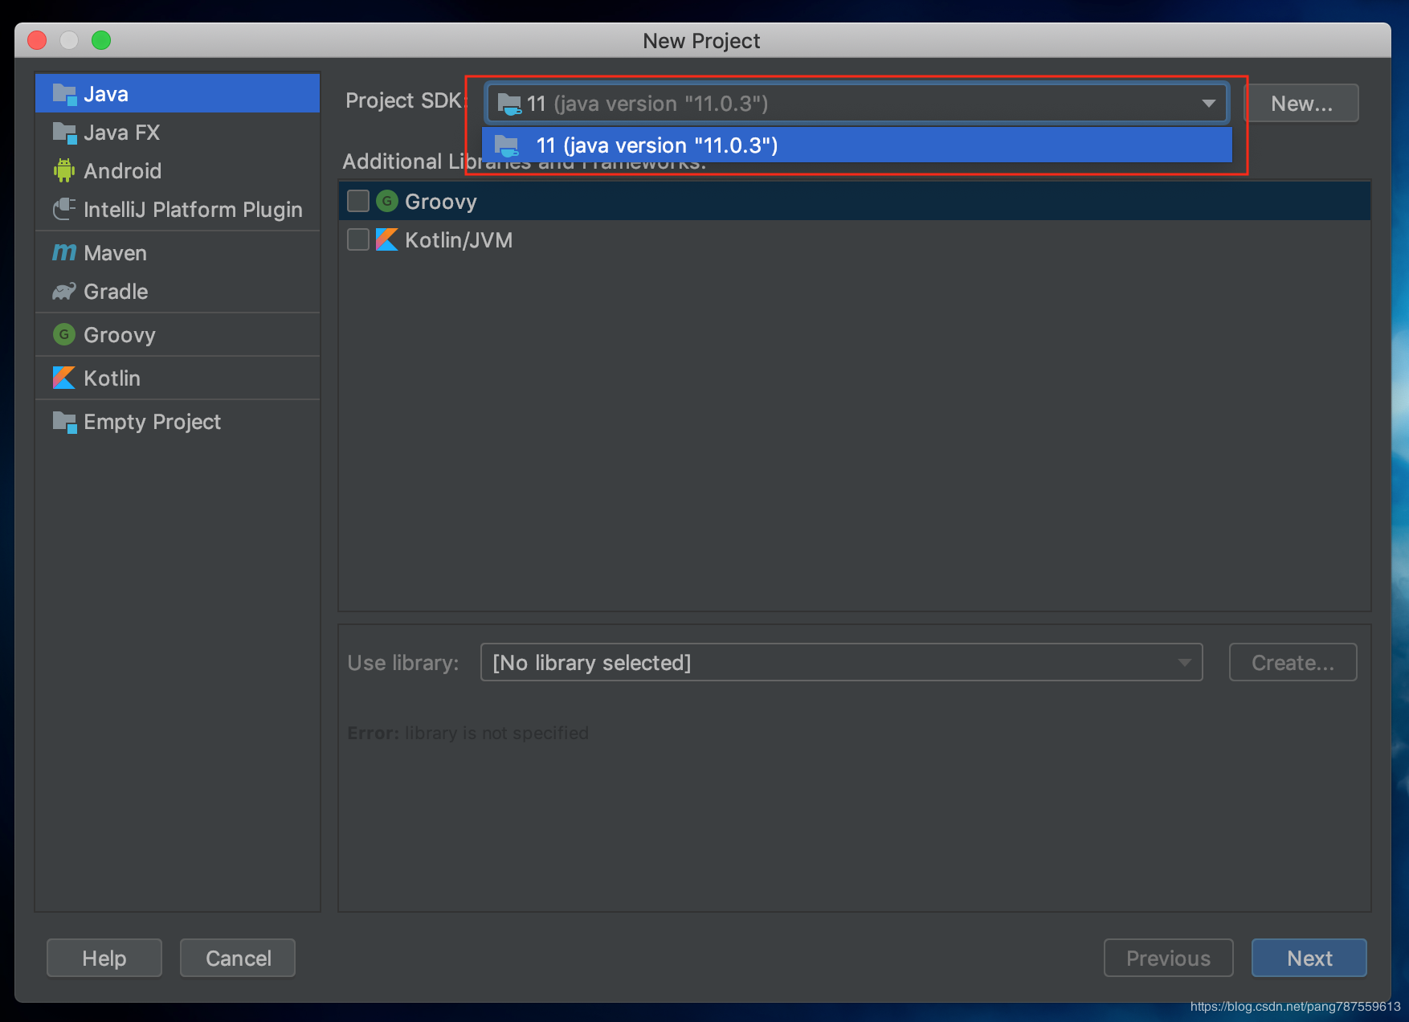Click the Project SDK label
Image resolution: width=1409 pixels, height=1022 pixels.
click(406, 100)
